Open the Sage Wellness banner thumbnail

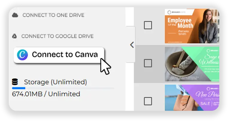192,64
